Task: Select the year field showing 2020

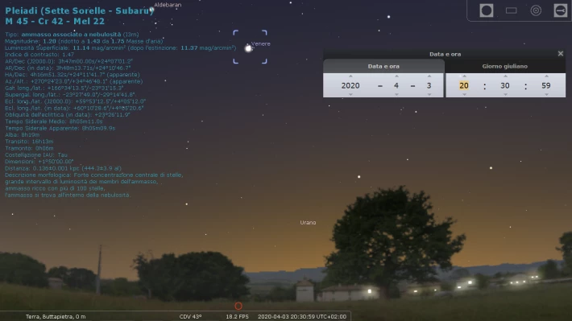Action: [x=350, y=85]
